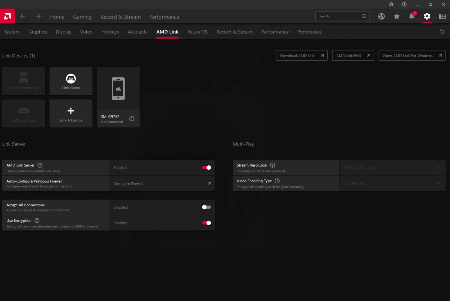This screenshot has height=301, width=450.
Task: Open the web browser globe icon
Action: point(381,16)
